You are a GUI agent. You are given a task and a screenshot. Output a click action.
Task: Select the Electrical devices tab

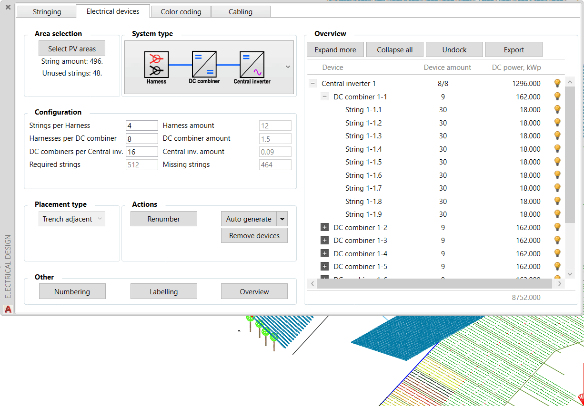(x=113, y=11)
